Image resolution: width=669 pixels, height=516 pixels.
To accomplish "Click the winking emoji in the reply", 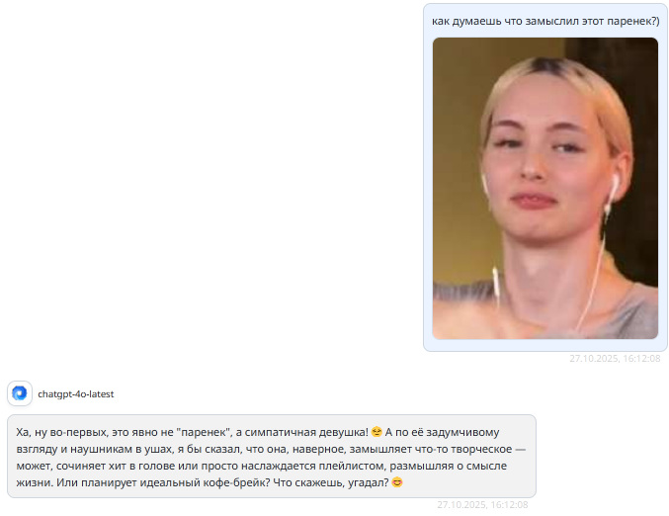I will 376,432.
